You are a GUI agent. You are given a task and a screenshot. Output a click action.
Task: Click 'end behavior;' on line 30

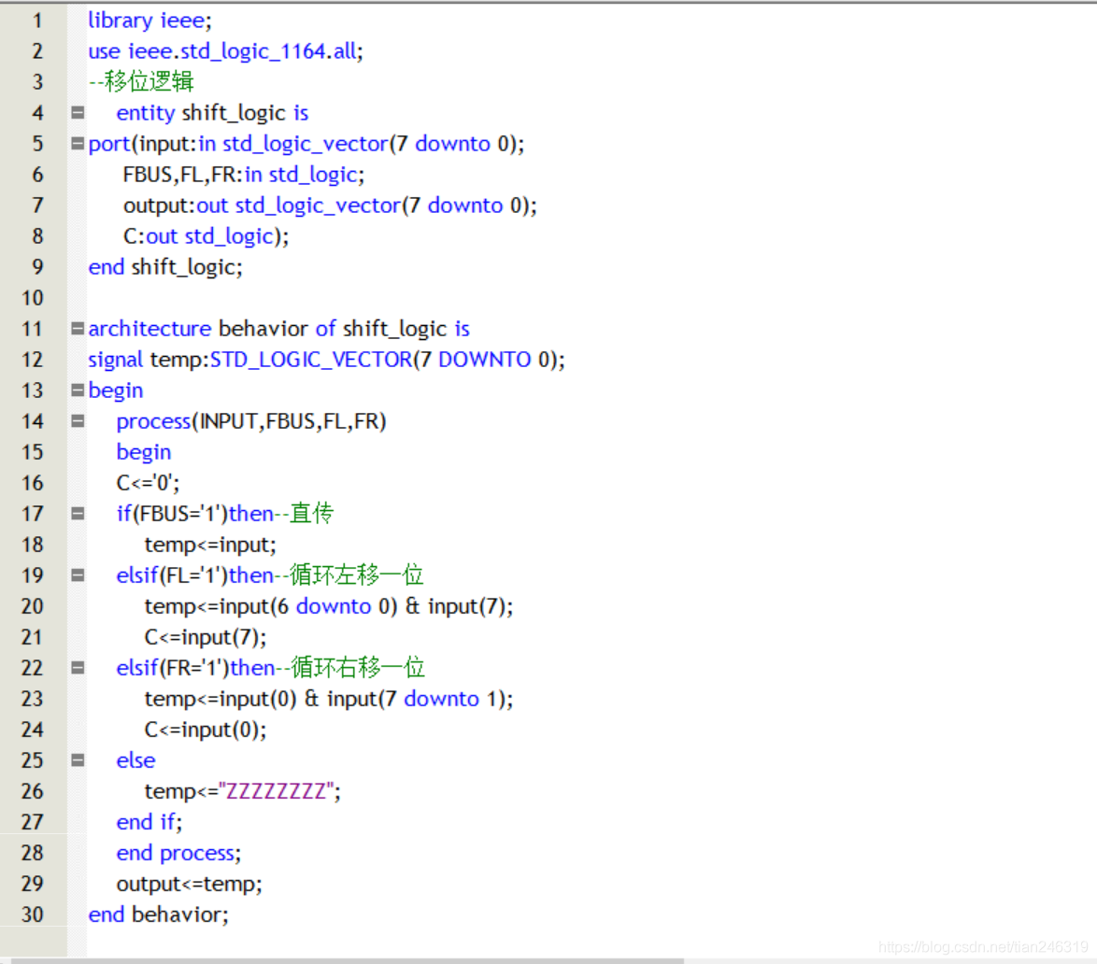[x=158, y=914]
